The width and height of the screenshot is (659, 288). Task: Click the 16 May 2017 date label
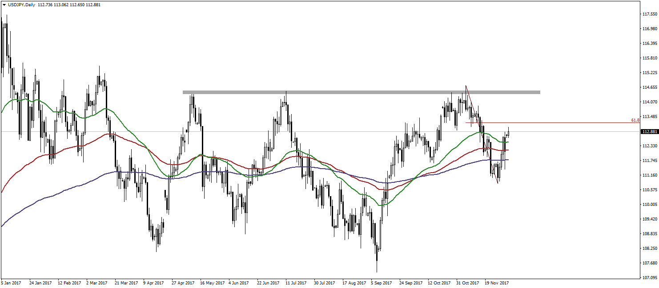(x=212, y=283)
